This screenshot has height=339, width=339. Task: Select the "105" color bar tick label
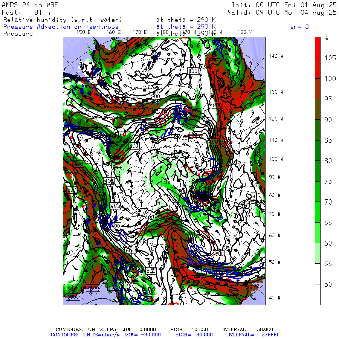[x=330, y=58]
